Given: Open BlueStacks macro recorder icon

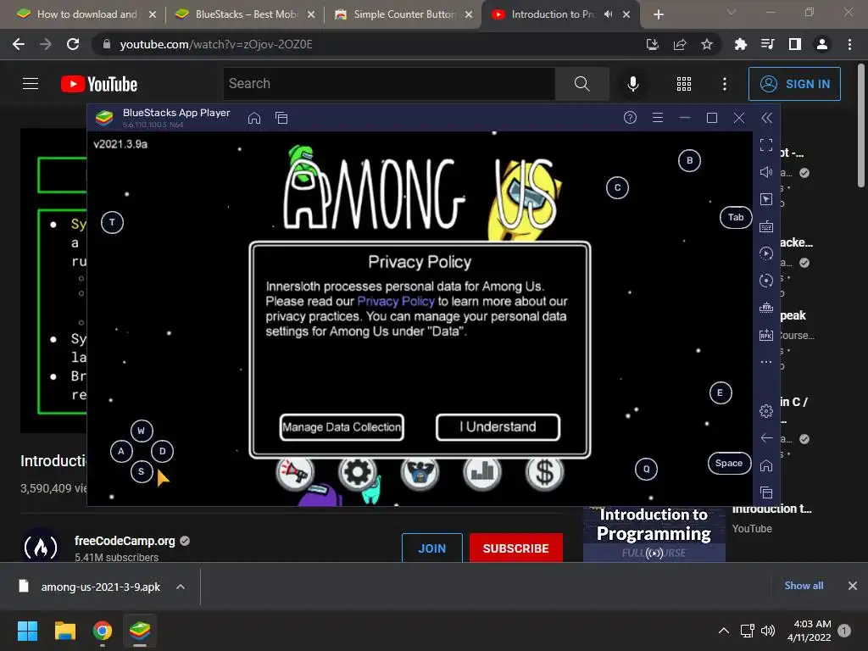Looking at the screenshot, I should pyautogui.click(x=766, y=253).
